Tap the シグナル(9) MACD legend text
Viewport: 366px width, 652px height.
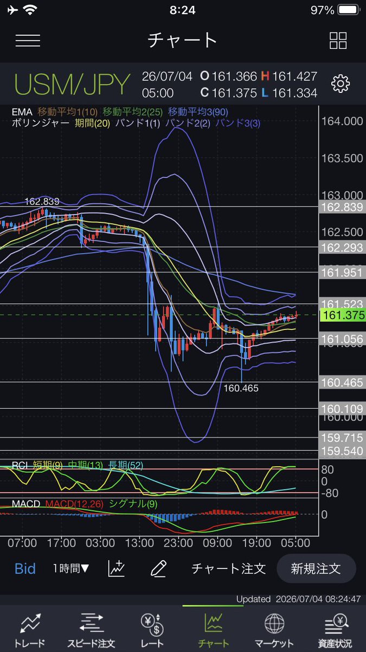133,504
